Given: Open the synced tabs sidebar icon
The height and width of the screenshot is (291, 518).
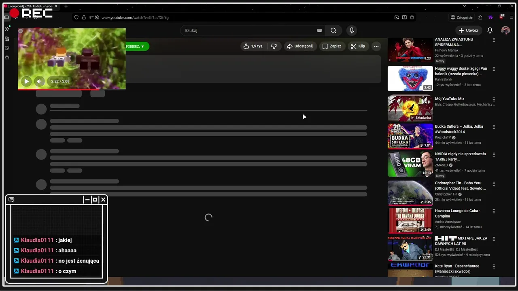Looking at the screenshot, I should click(x=7, y=38).
